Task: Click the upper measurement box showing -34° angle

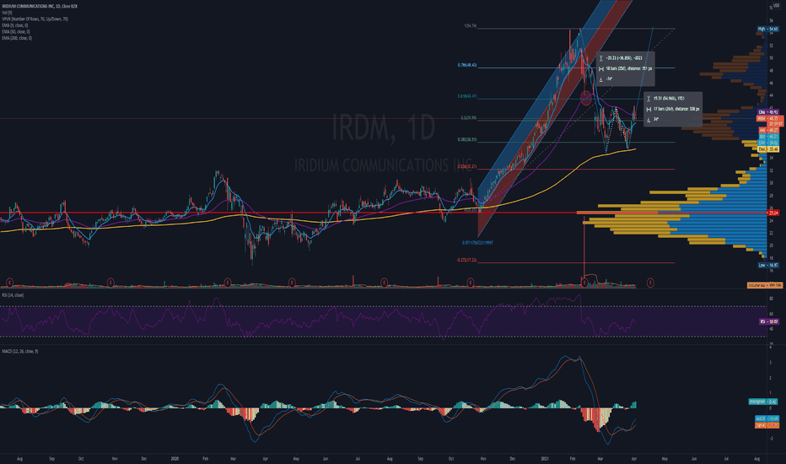Action: 625,68
